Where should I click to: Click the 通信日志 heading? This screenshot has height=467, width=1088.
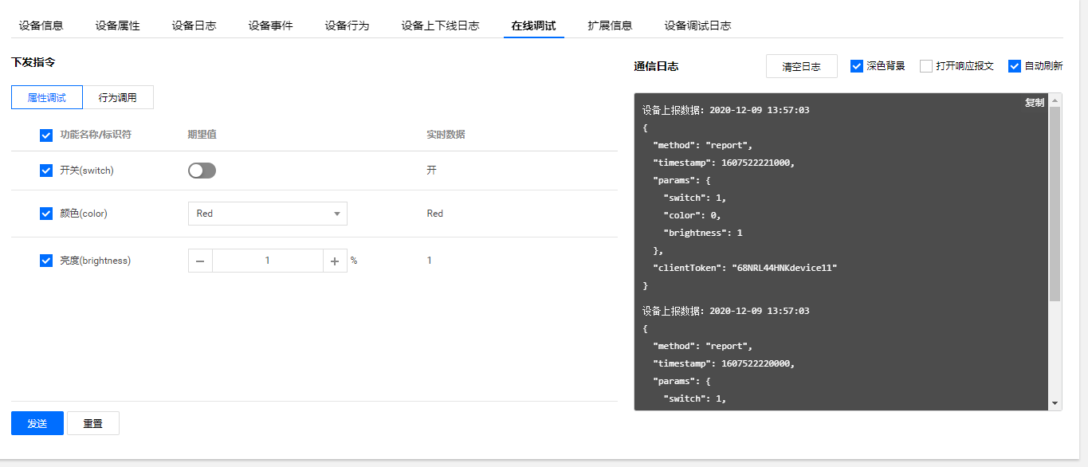656,67
